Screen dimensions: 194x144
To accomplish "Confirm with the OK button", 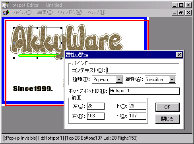I will tap(167, 107).
